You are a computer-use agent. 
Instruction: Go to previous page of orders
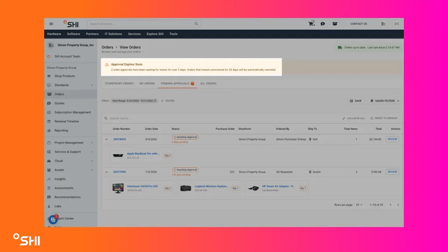tap(391, 205)
